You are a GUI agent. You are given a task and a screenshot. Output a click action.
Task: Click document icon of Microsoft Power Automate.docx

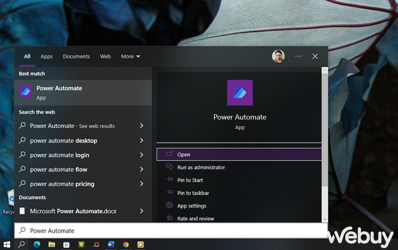22,211
